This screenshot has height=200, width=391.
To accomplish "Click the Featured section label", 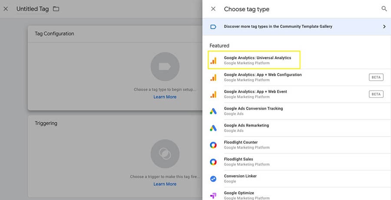I will pyautogui.click(x=219, y=46).
